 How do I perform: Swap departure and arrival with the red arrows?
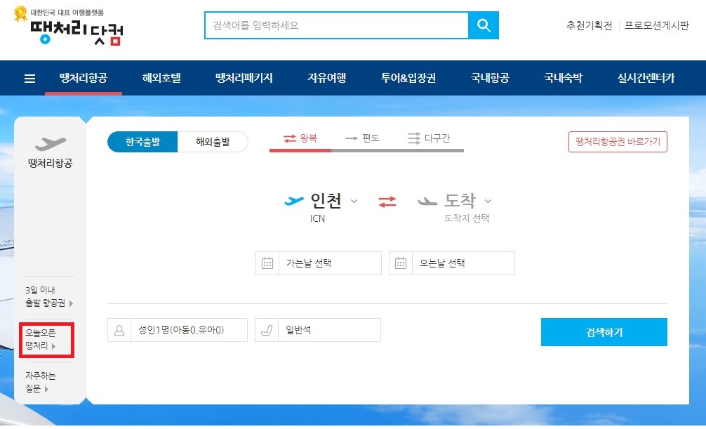click(387, 203)
